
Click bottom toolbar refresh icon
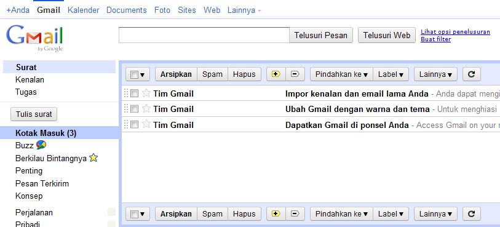(471, 214)
